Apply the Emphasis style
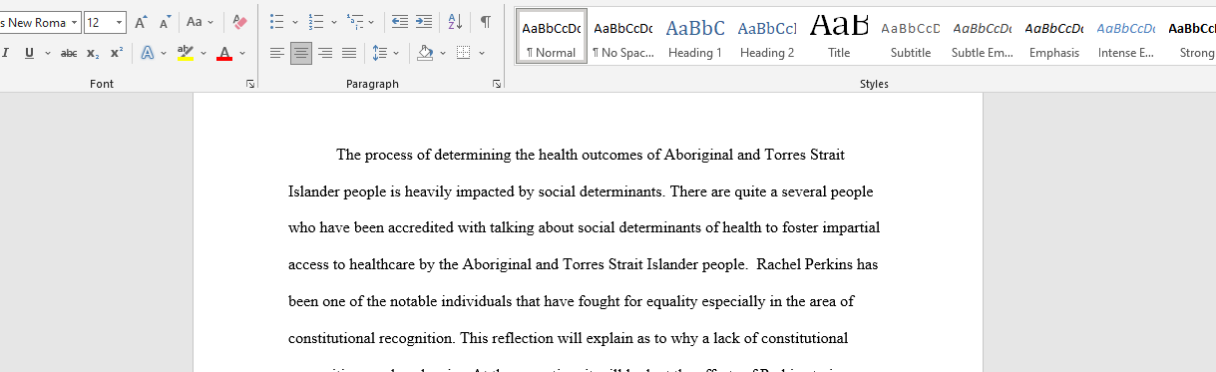1216x372 pixels. 1054,37
